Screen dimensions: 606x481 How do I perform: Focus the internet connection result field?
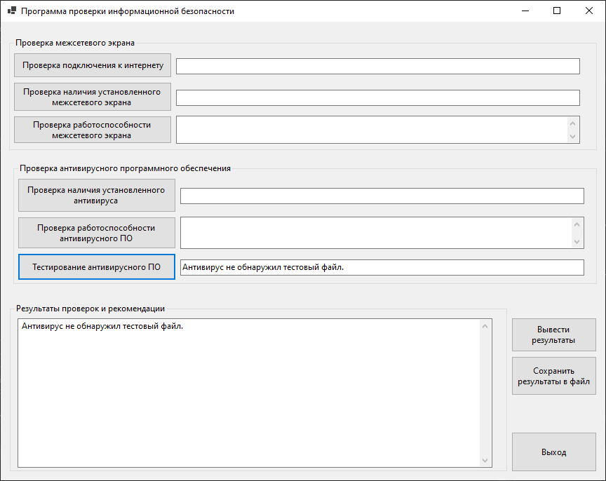tap(378, 66)
